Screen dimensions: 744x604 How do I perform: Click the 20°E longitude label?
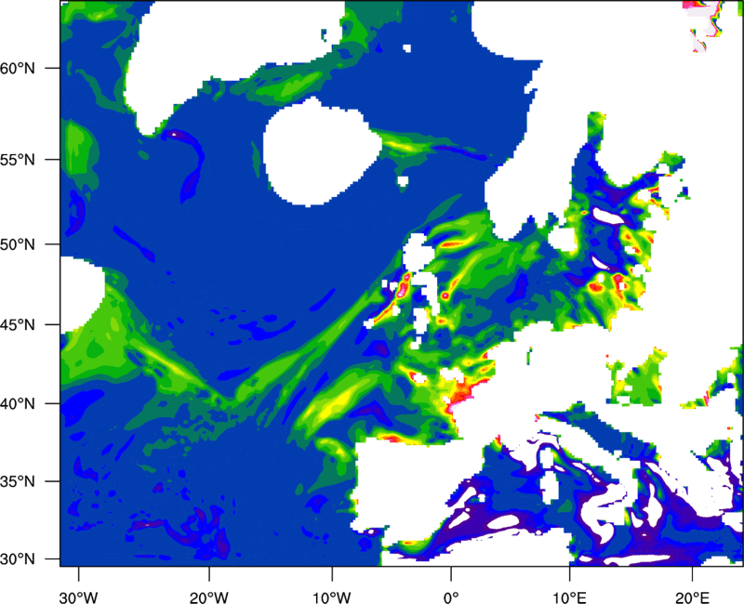coord(692,597)
